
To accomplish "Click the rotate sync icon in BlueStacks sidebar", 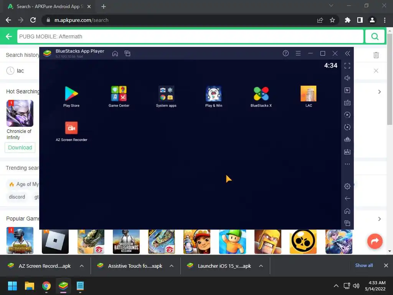I will [x=347, y=127].
